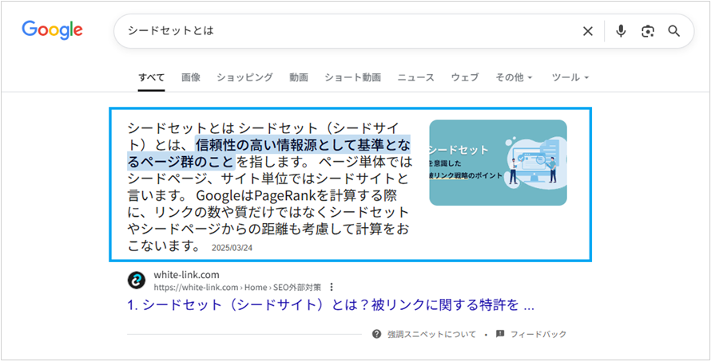Clear the search query with X

[x=588, y=31]
